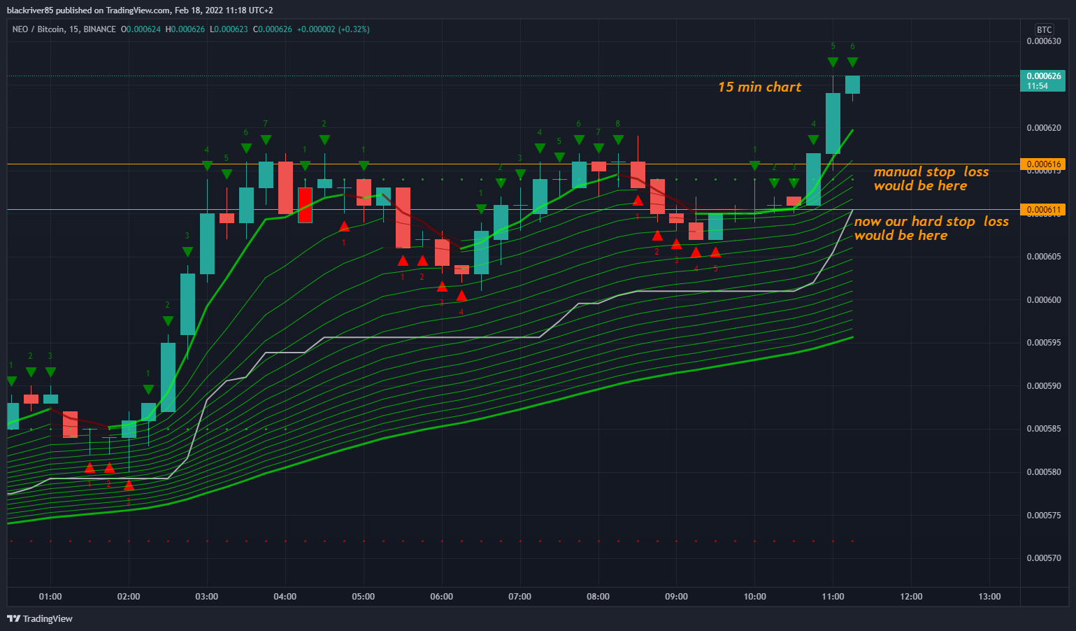1076x631 pixels.
Task: Click the 04:00 time axis label
Action: [x=285, y=597]
